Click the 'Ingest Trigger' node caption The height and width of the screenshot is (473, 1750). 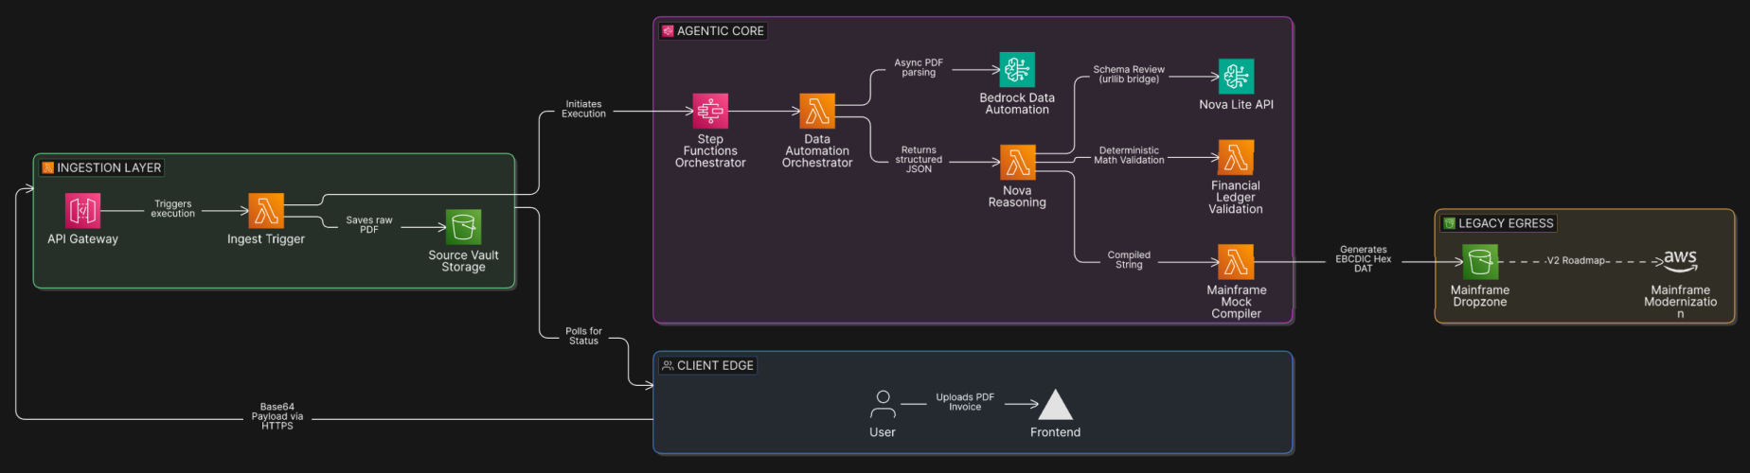(x=266, y=239)
